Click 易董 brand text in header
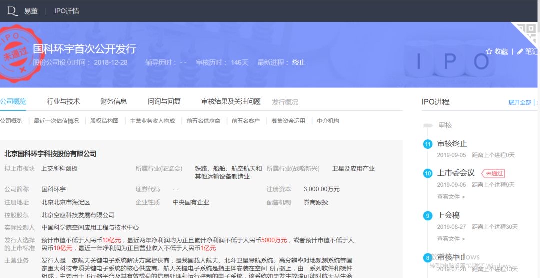This screenshot has height=278, width=540. (31, 11)
